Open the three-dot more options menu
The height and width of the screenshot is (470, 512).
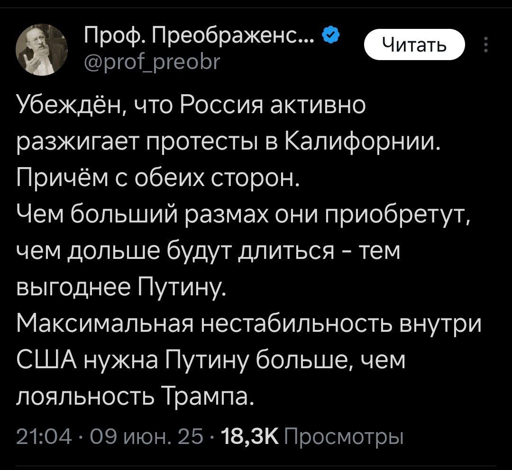point(486,44)
